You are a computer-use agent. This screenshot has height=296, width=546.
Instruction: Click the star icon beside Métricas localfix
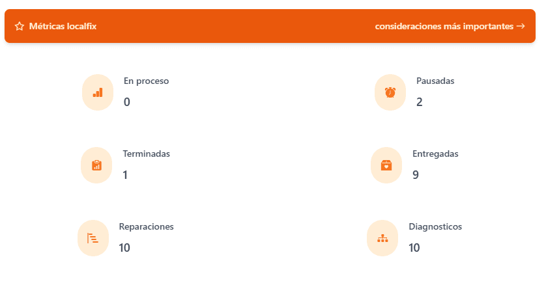pyautogui.click(x=20, y=27)
